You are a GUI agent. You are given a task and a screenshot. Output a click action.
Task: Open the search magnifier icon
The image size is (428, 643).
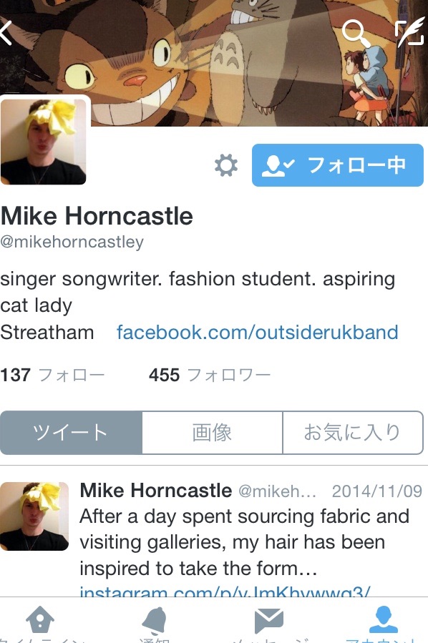tap(356, 32)
